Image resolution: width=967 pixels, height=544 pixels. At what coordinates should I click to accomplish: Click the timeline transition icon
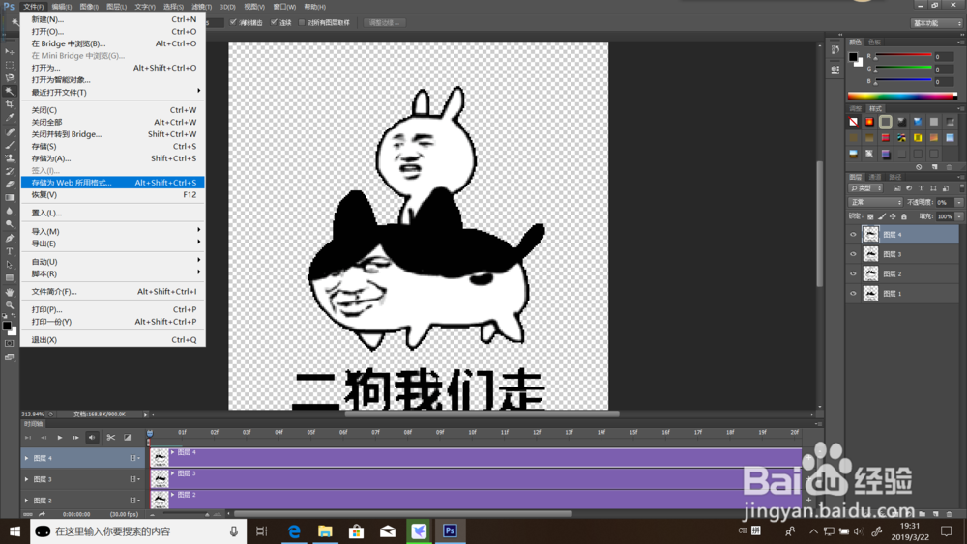127,438
